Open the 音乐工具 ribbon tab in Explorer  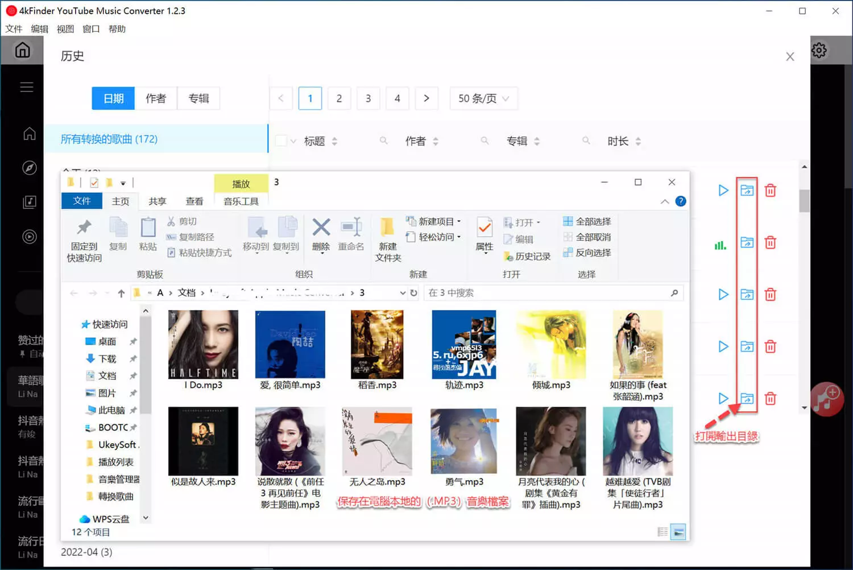(241, 201)
